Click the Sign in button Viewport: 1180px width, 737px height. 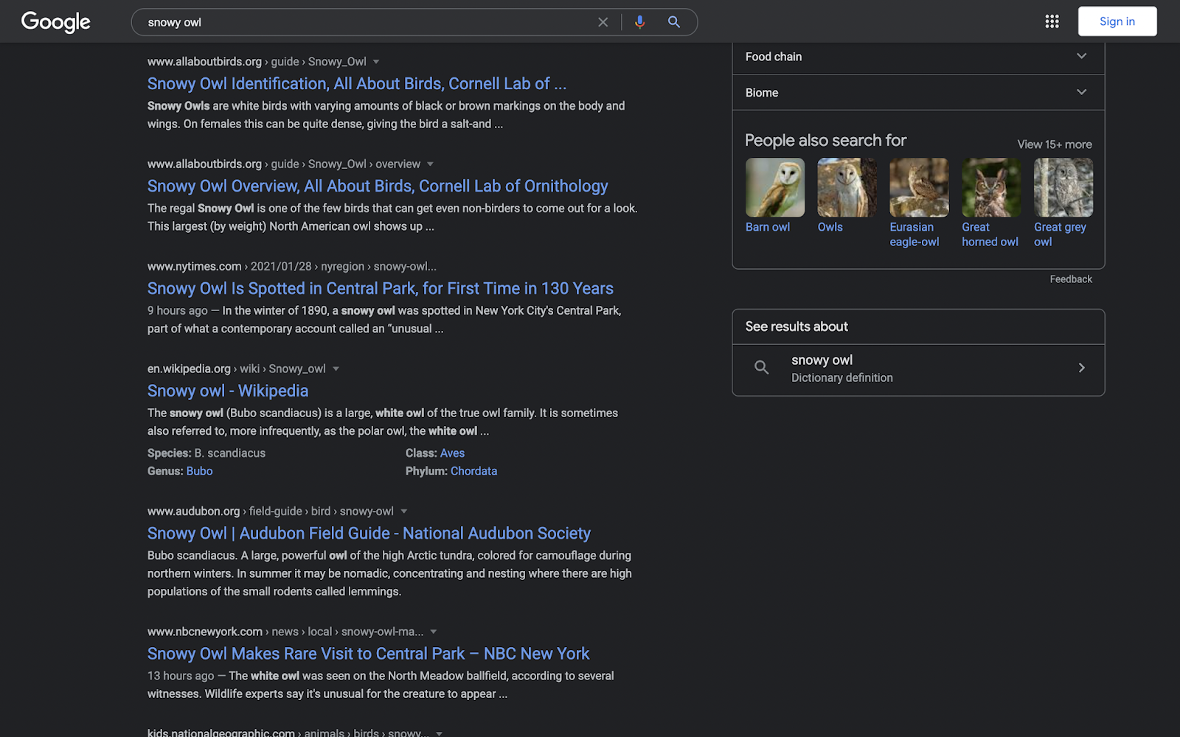(x=1117, y=21)
